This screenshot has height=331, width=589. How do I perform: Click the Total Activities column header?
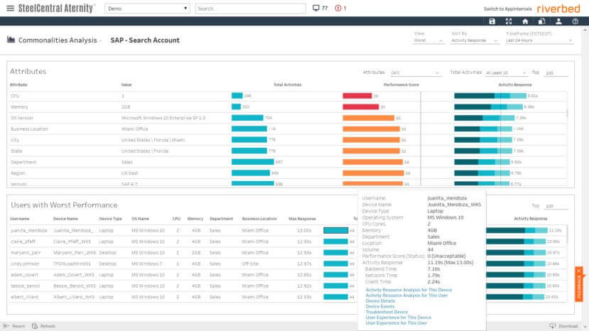287,85
